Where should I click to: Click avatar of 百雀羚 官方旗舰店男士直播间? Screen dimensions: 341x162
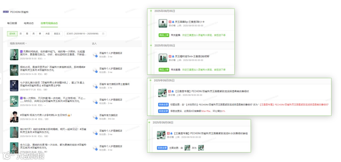click(95, 86)
